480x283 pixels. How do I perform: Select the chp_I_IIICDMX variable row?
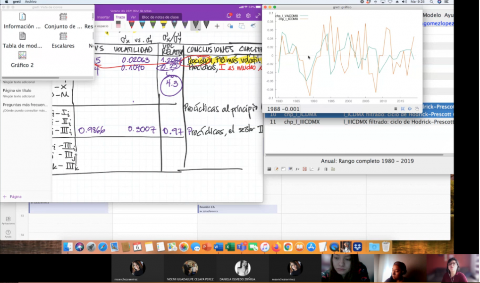coord(302,122)
